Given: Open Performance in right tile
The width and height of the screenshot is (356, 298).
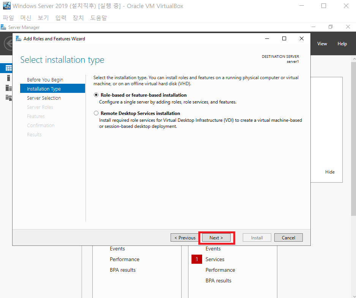Looking at the screenshot, I should click(x=220, y=270).
